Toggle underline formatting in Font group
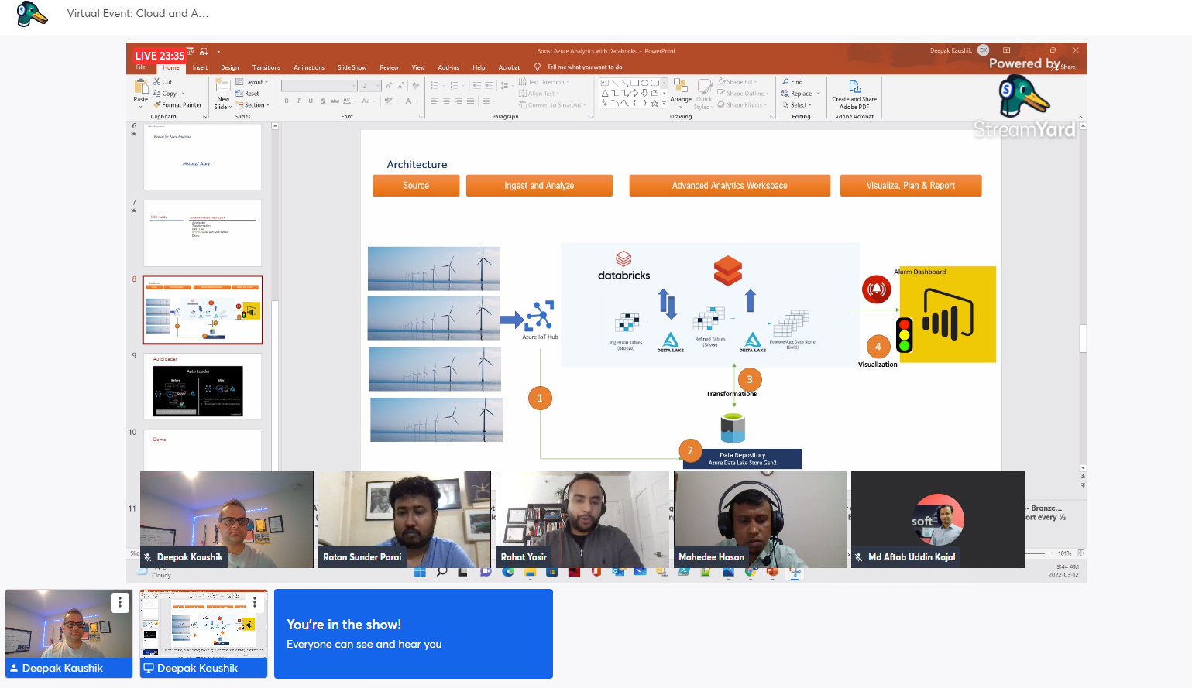Image resolution: width=1192 pixels, height=688 pixels. (x=311, y=101)
